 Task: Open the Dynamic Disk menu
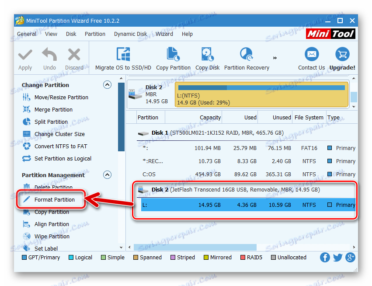pyautogui.click(x=131, y=34)
